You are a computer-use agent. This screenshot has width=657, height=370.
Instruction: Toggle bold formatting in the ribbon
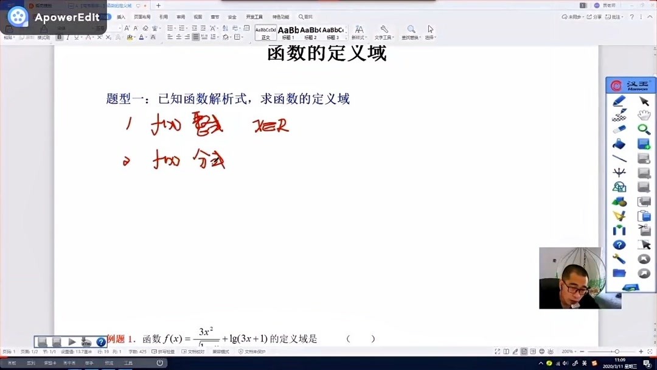point(59,37)
